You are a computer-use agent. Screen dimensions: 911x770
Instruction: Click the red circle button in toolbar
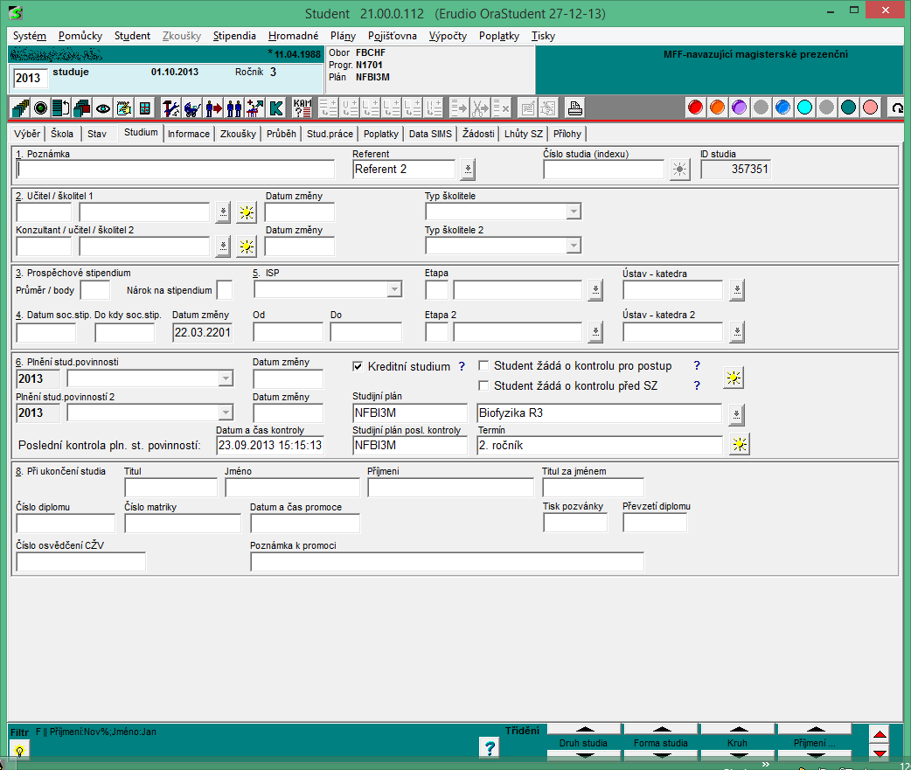pos(696,108)
